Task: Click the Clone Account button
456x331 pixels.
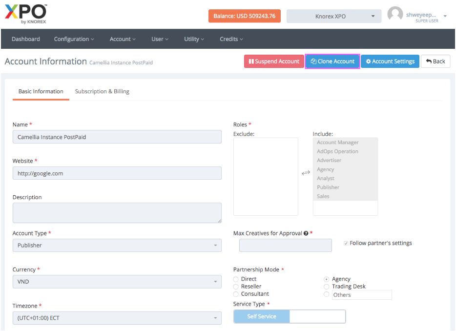Action: coord(332,62)
